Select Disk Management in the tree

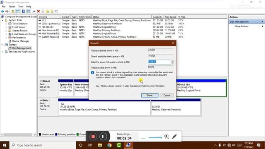22,48
